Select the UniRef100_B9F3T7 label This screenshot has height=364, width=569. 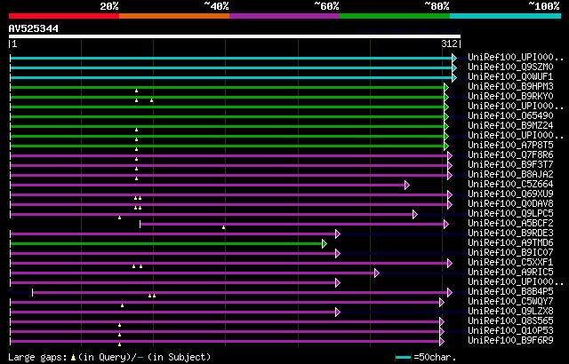tap(510, 165)
